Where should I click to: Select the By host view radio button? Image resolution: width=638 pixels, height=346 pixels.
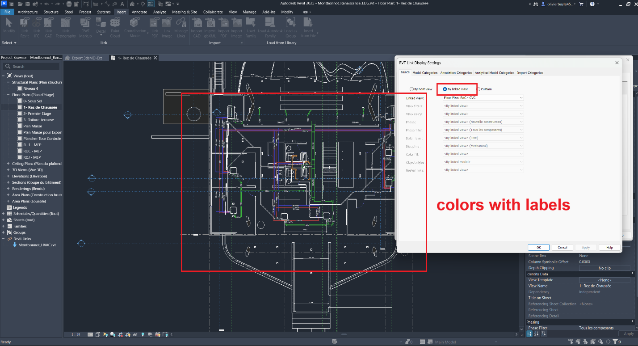pos(411,89)
